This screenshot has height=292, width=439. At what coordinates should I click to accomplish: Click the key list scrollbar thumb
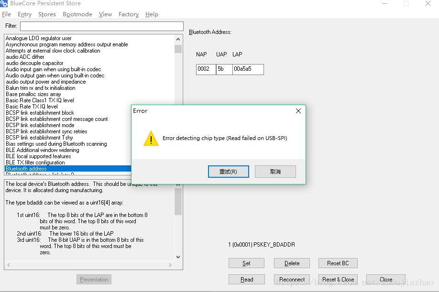[178, 49]
